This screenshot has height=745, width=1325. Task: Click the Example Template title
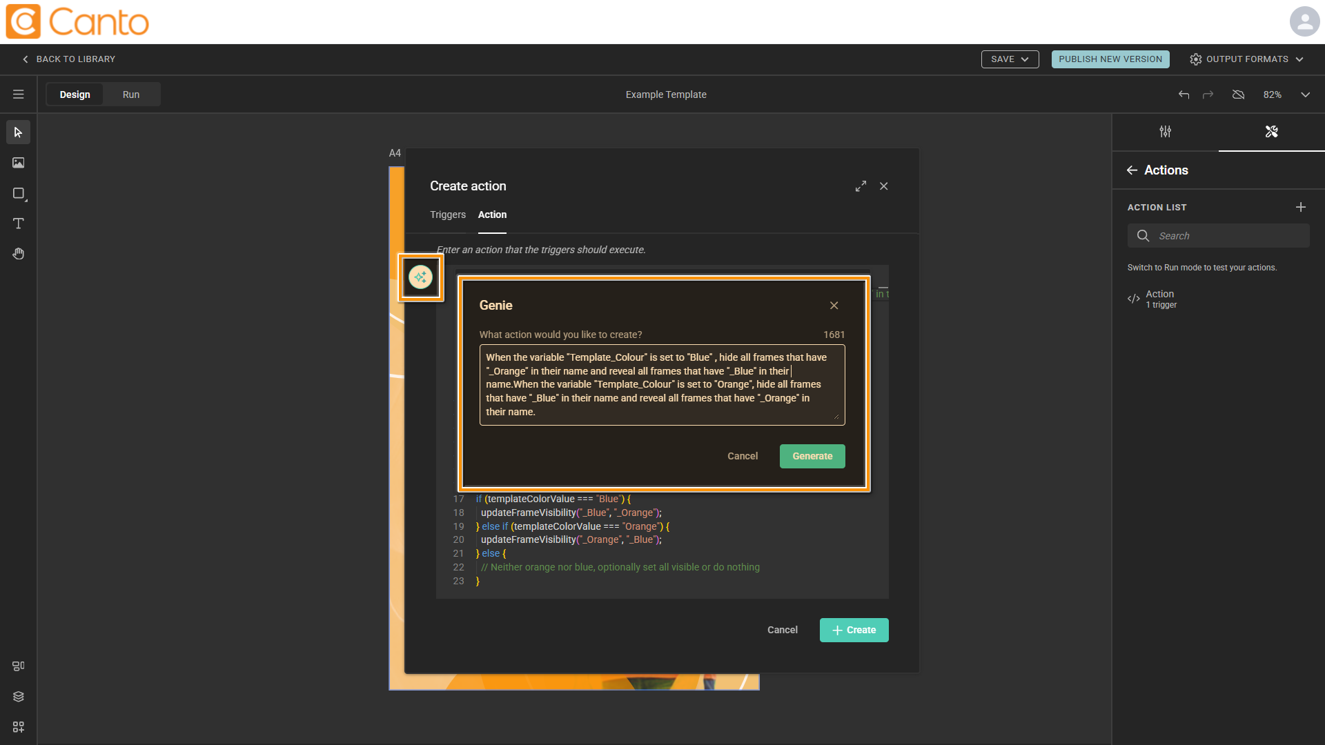coord(666,95)
